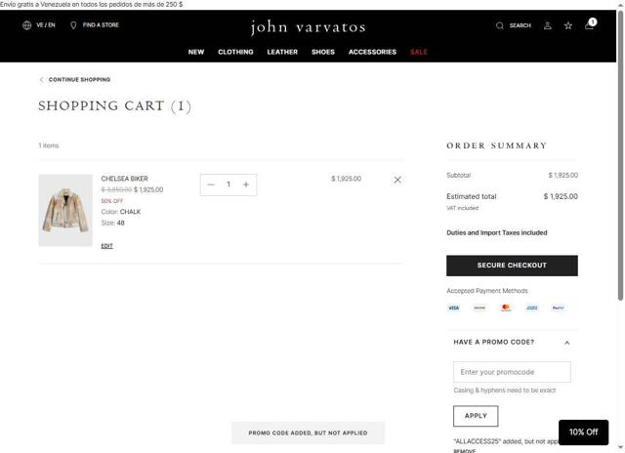Click the SEARCH label in header
The width and height of the screenshot is (625, 453).
(x=521, y=25)
